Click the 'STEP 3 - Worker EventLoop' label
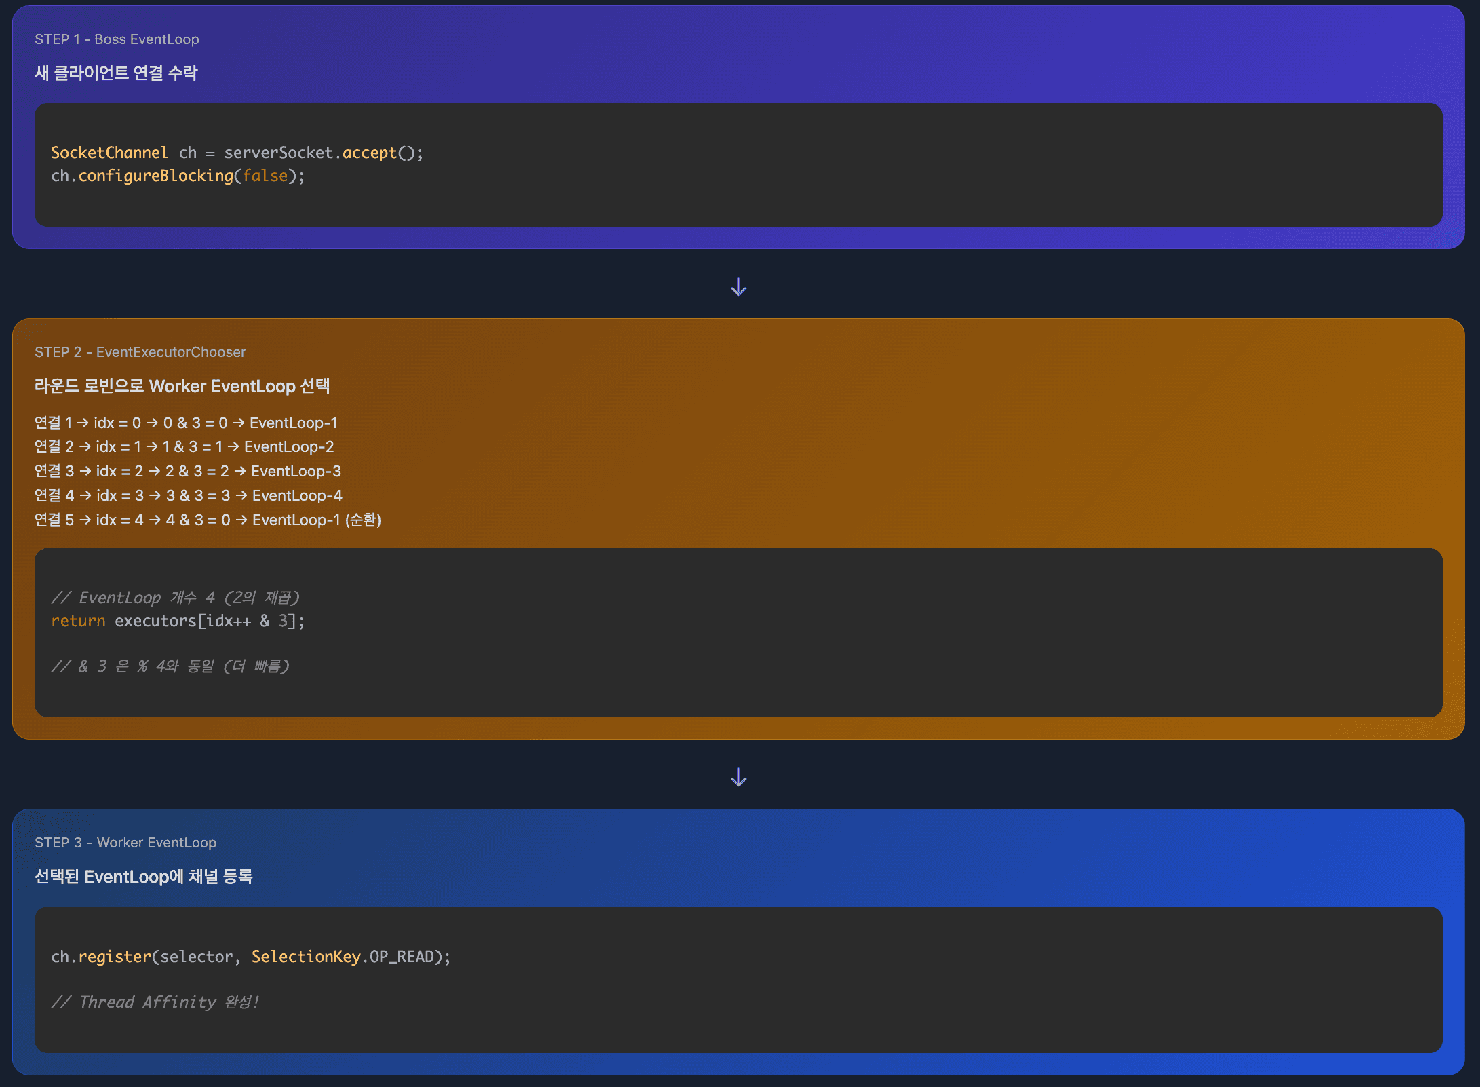The image size is (1480, 1087). coord(125,843)
